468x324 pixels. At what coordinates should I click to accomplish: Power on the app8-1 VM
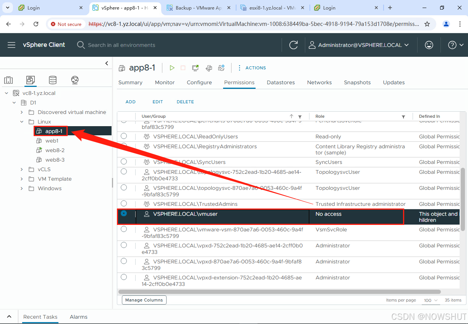click(x=172, y=68)
